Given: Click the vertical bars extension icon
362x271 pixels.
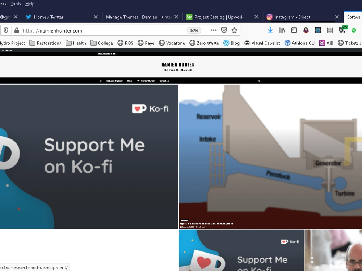Looking at the screenshot, I should pyautogui.click(x=330, y=30).
